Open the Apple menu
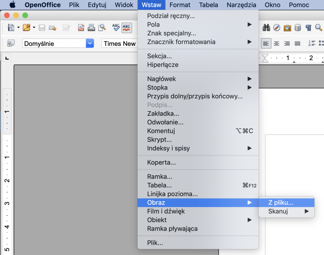This screenshot has width=324, height=255. (13, 4)
